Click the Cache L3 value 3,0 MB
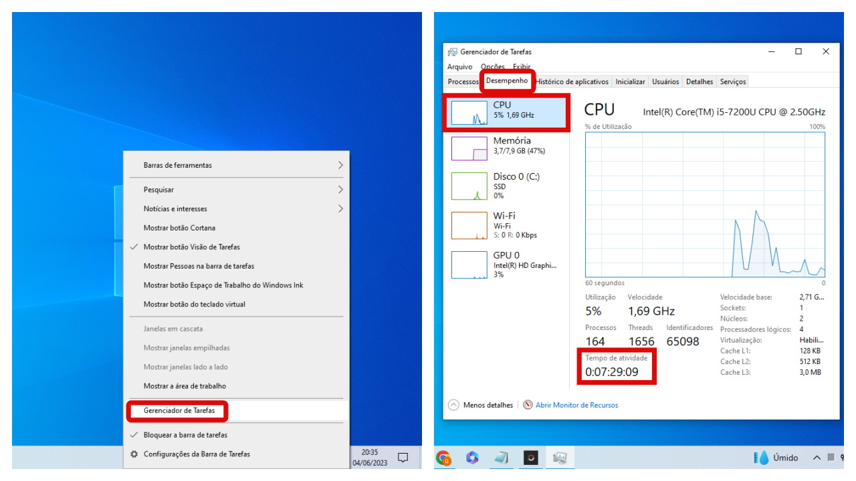The height and width of the screenshot is (481, 856). pos(810,372)
